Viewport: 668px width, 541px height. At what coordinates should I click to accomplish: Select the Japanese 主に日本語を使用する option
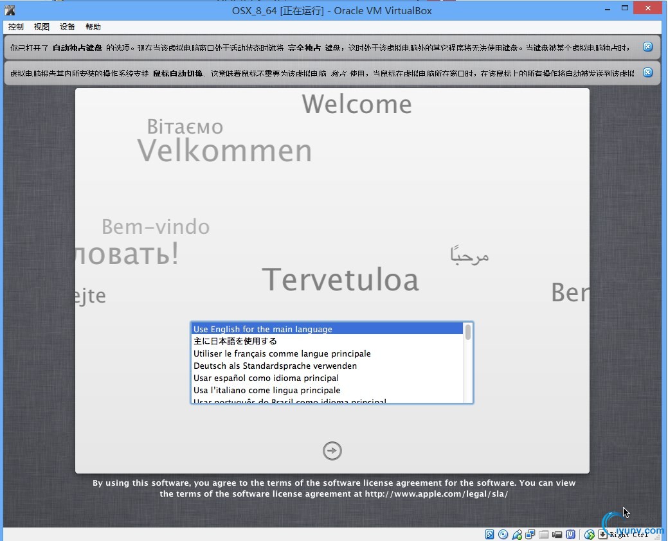[x=327, y=341]
